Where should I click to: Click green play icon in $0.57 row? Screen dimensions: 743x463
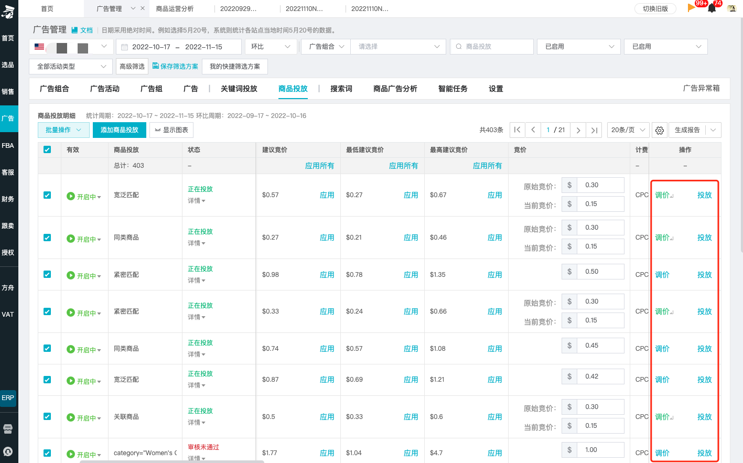[71, 196]
